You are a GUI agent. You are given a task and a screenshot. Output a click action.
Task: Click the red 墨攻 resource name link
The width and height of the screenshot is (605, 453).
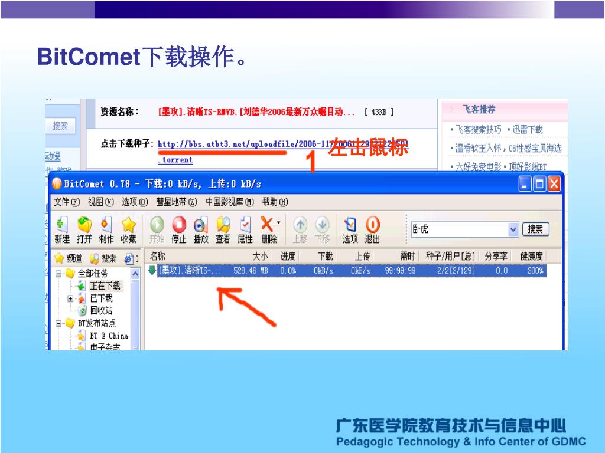tap(256, 111)
